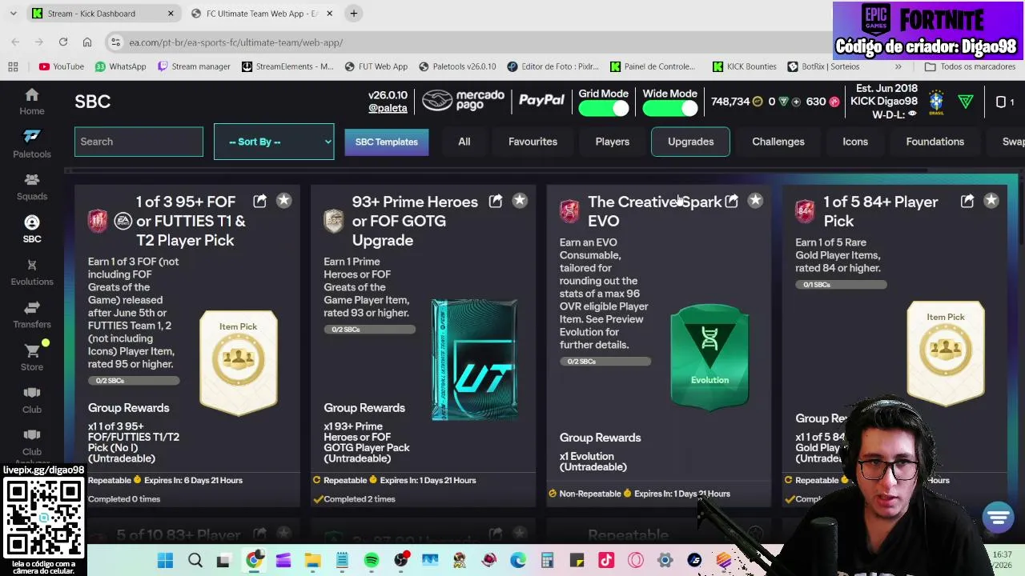Click the address bar URL
Viewport: 1025px width, 576px height.
236,42
